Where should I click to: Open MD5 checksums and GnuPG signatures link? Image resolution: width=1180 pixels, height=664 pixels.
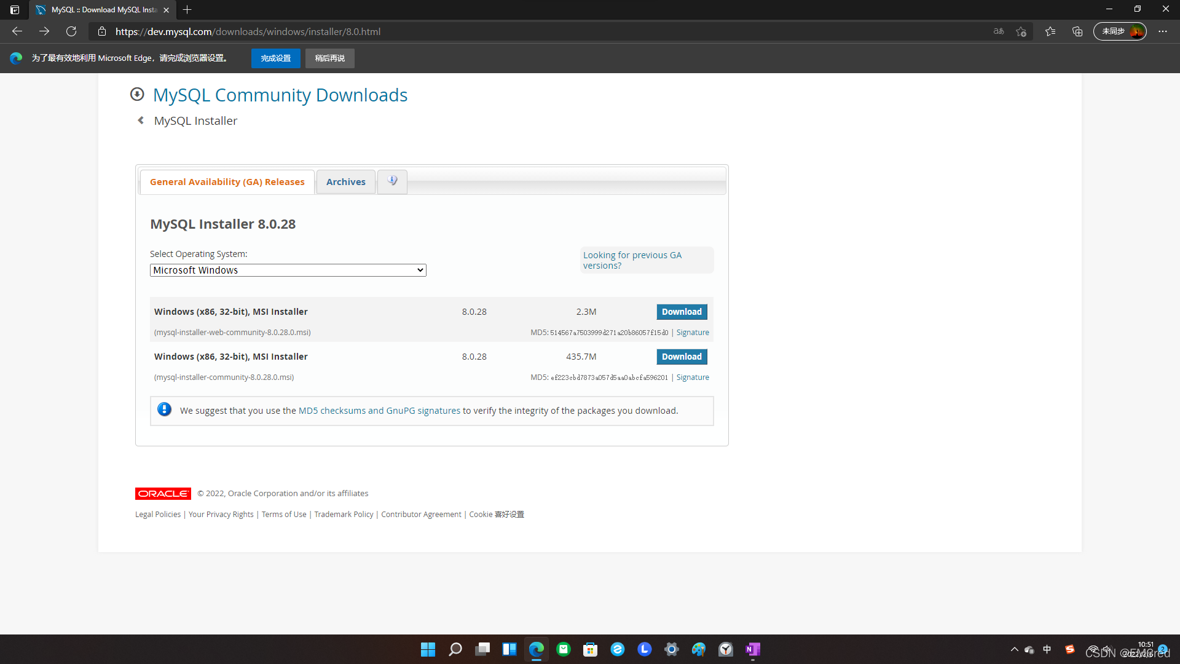click(x=379, y=411)
